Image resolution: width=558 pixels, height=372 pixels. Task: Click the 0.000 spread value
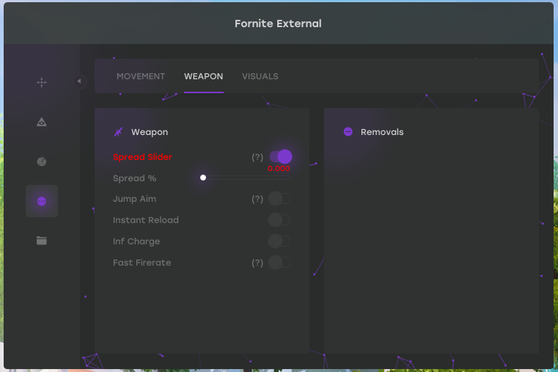tap(279, 168)
